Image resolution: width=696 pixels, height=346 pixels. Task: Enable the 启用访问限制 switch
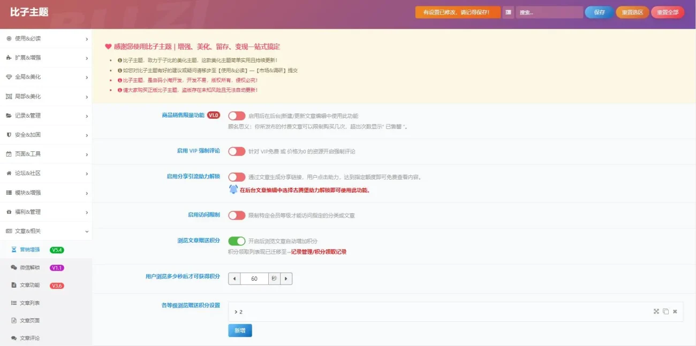click(237, 215)
